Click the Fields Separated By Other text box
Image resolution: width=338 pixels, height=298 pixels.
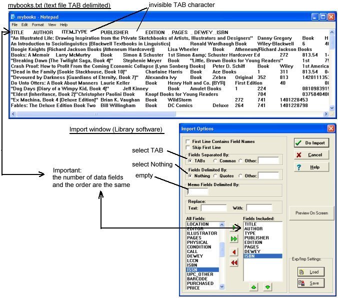coord(268,160)
